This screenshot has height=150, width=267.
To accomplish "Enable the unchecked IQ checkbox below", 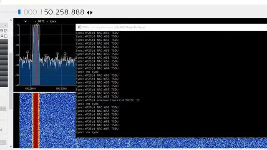I will coord(6,36).
